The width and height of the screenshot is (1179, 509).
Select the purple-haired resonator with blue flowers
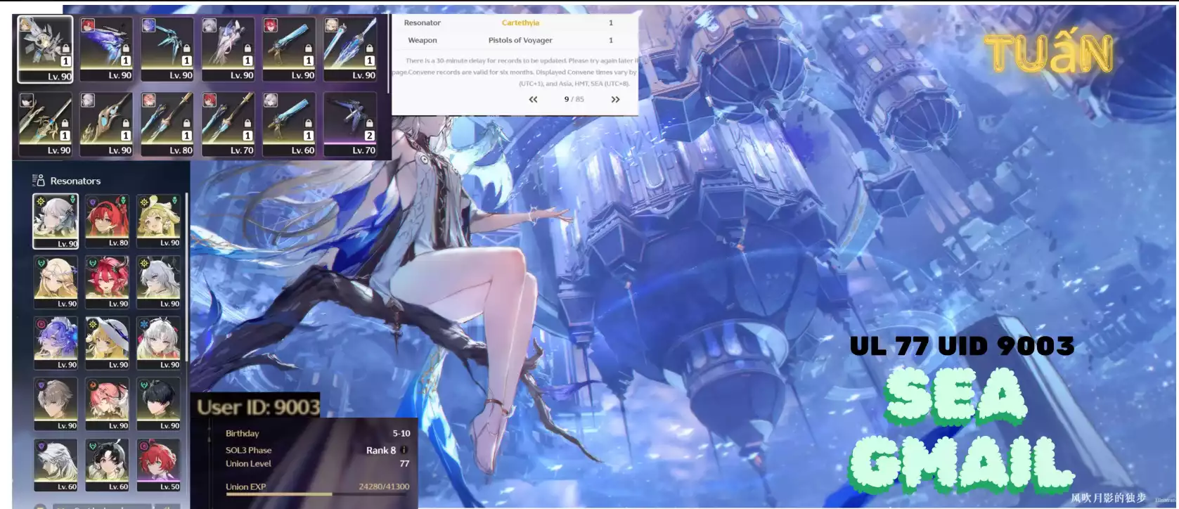[x=56, y=343]
